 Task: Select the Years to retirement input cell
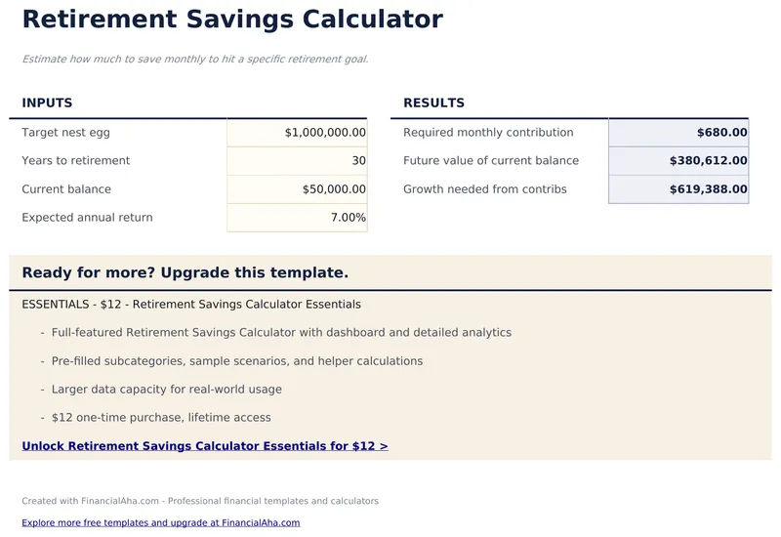[297, 161]
